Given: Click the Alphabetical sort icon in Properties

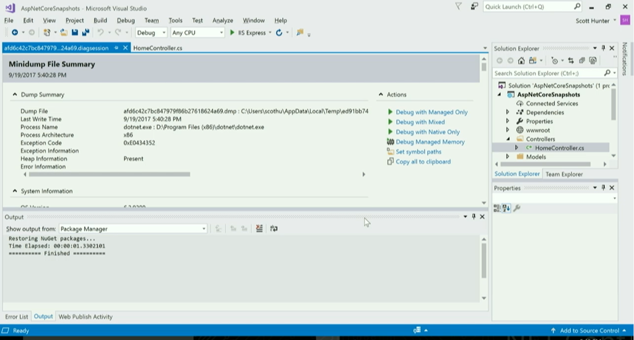Looking at the screenshot, I should (x=506, y=208).
